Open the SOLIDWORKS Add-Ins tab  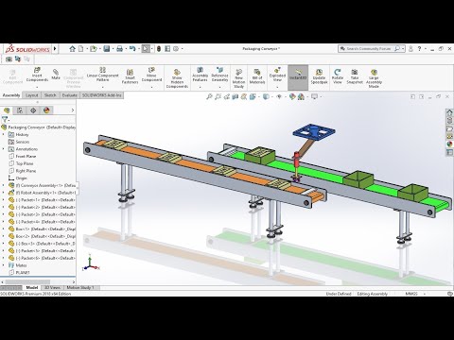tap(102, 95)
